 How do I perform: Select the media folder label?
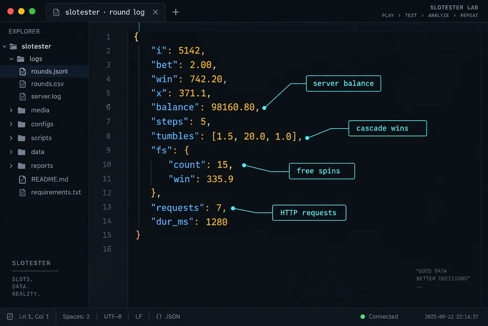40,110
